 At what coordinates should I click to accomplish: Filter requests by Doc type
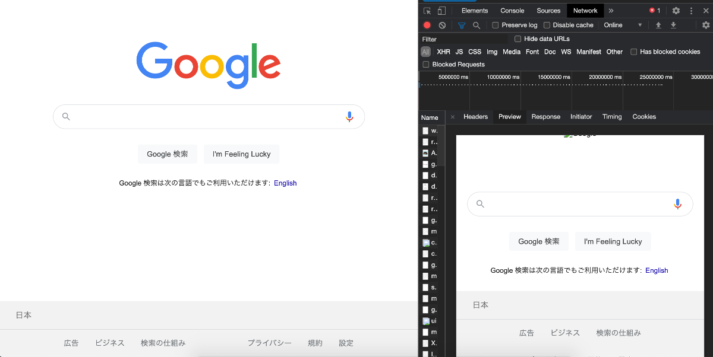(x=550, y=52)
